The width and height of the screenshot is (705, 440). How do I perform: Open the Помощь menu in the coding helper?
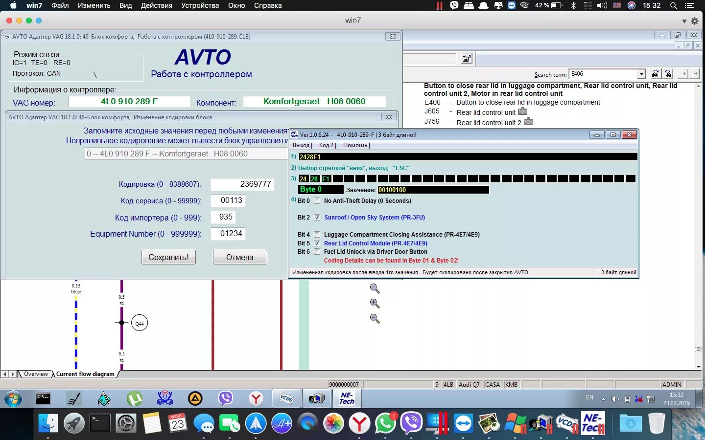[x=356, y=145]
